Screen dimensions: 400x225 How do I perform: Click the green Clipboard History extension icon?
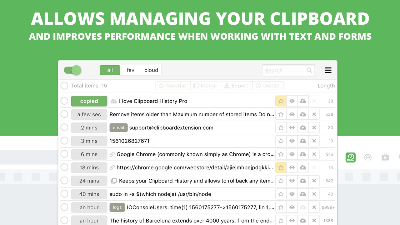point(351,157)
